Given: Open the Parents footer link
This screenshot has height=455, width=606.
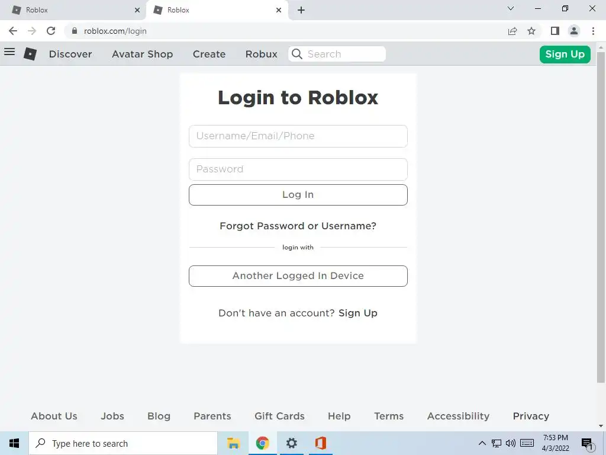Looking at the screenshot, I should pyautogui.click(x=212, y=416).
